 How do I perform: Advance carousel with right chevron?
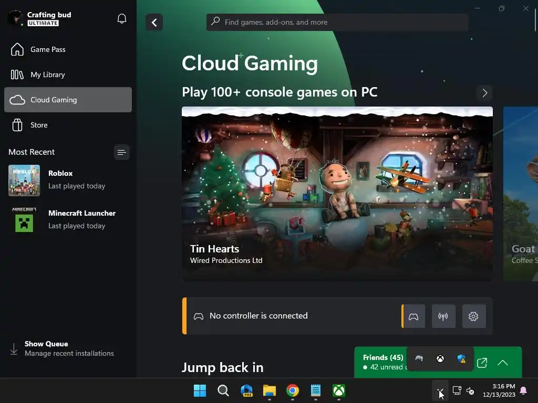tap(484, 93)
